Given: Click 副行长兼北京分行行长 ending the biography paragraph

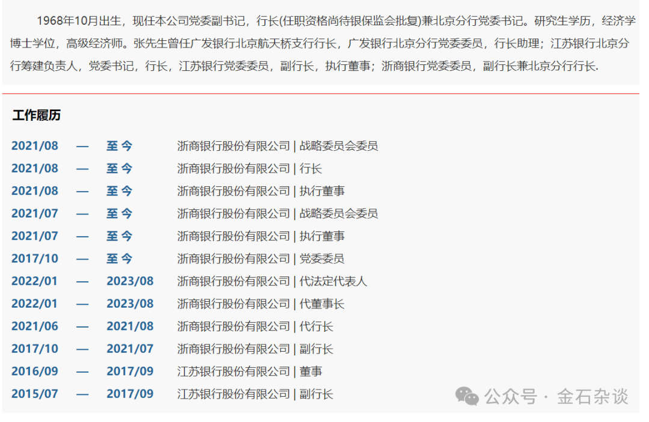Looking at the screenshot, I should click(539, 66).
